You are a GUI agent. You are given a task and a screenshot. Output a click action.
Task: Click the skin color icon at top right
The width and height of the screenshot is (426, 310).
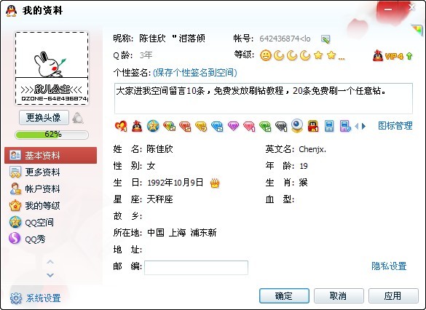tap(417, 30)
